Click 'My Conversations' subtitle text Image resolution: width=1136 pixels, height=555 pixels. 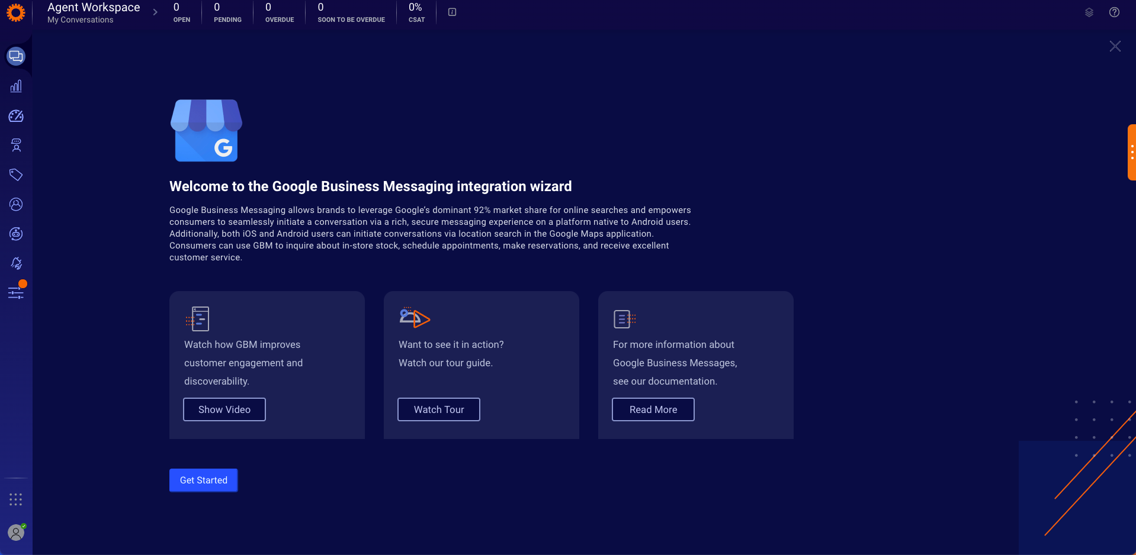81,20
